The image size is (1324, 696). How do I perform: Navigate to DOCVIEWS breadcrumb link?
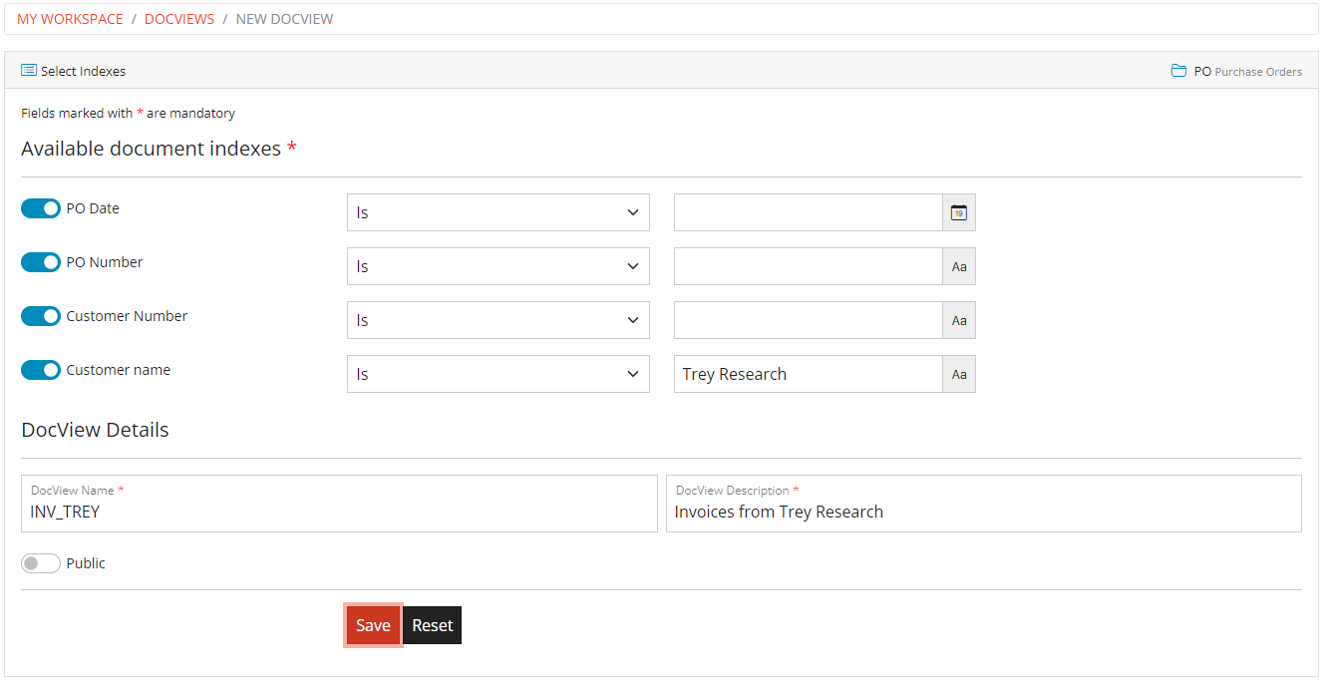(x=179, y=19)
